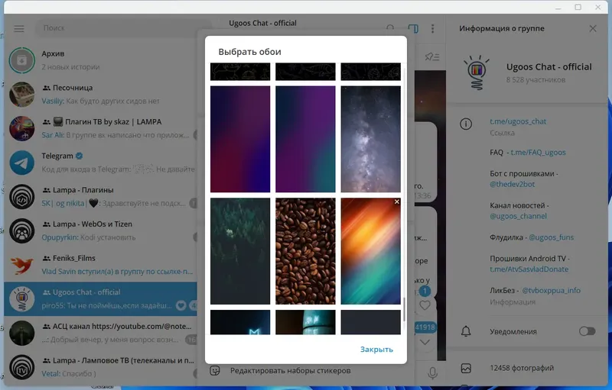Select the red-to-blue gradient wallpaper
This screenshot has height=390, width=612.
pyautogui.click(x=240, y=139)
